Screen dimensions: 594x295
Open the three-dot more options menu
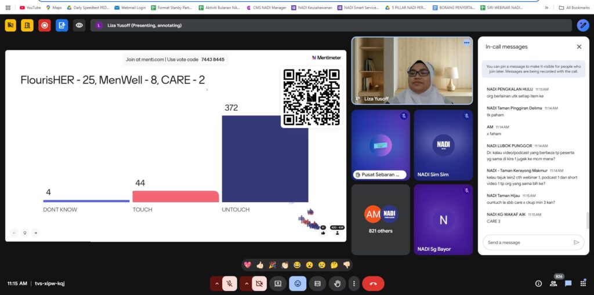[x=354, y=283]
